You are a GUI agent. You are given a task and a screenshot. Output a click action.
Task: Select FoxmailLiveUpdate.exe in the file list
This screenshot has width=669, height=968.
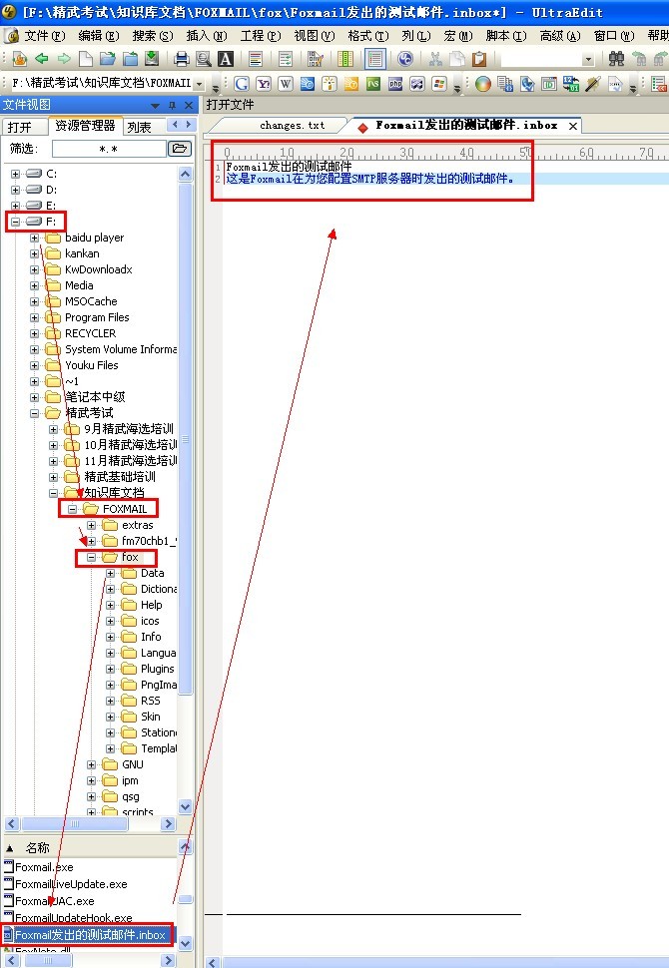click(71, 884)
